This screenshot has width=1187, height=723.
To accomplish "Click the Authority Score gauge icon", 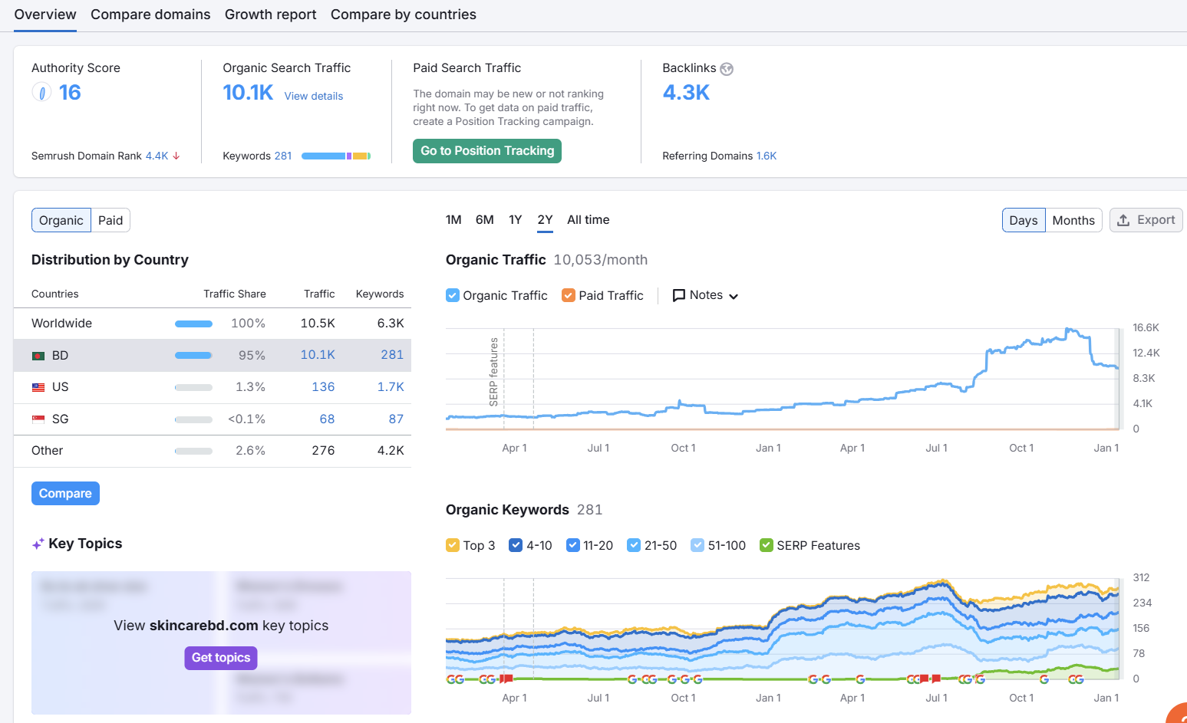I will [41, 93].
